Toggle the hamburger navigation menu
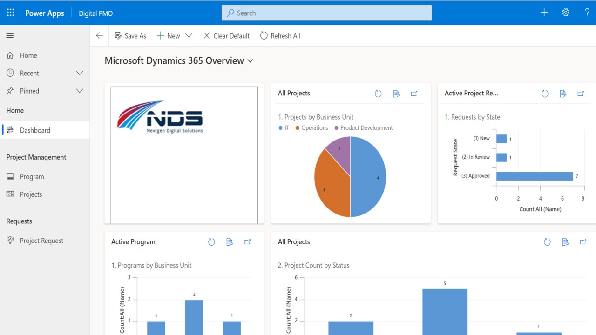Viewport: 596px width, 335px height. 10,36
